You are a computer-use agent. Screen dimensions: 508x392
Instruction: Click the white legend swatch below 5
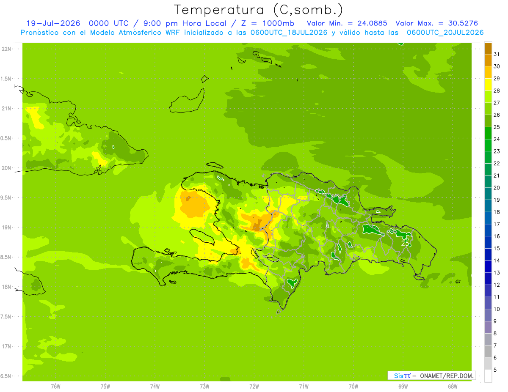488,376
